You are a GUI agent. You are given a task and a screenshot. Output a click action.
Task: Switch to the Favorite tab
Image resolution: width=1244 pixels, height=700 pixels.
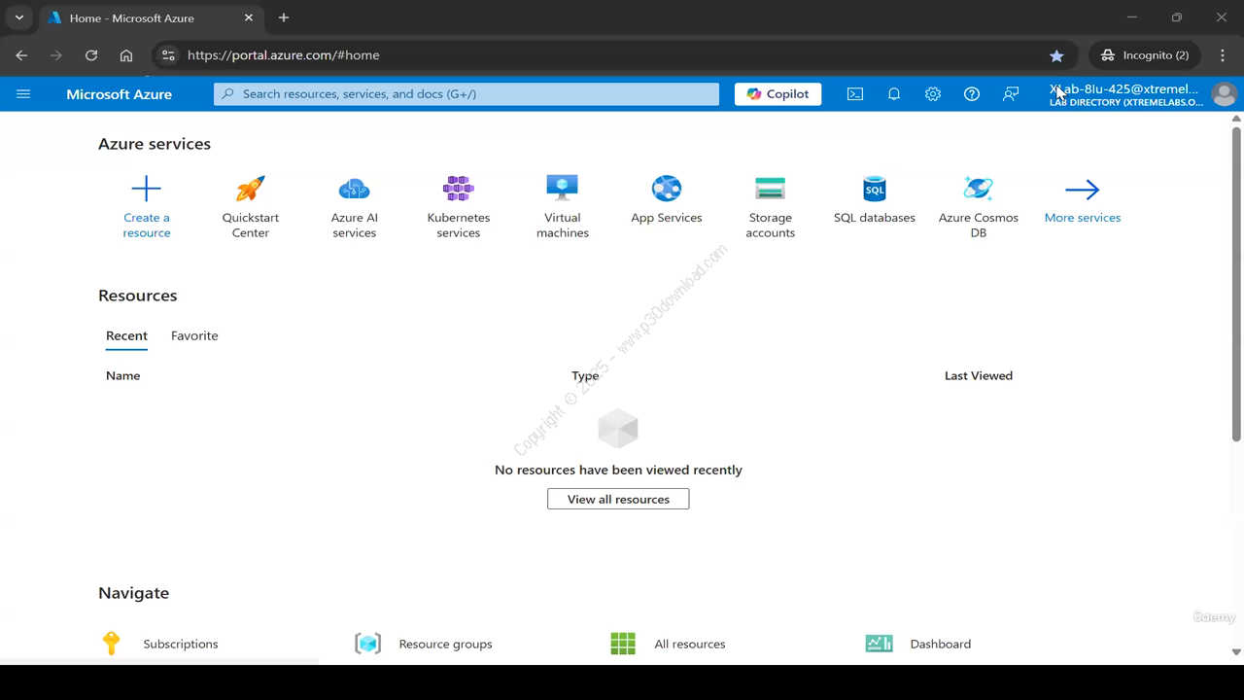click(x=194, y=335)
